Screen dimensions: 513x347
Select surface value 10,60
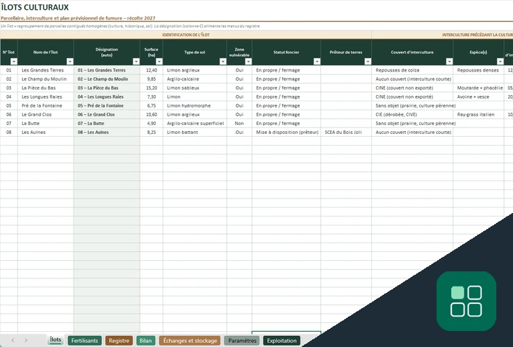point(152,115)
